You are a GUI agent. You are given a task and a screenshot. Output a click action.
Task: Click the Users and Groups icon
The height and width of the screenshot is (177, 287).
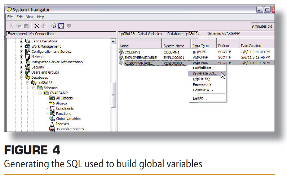coord(27,73)
